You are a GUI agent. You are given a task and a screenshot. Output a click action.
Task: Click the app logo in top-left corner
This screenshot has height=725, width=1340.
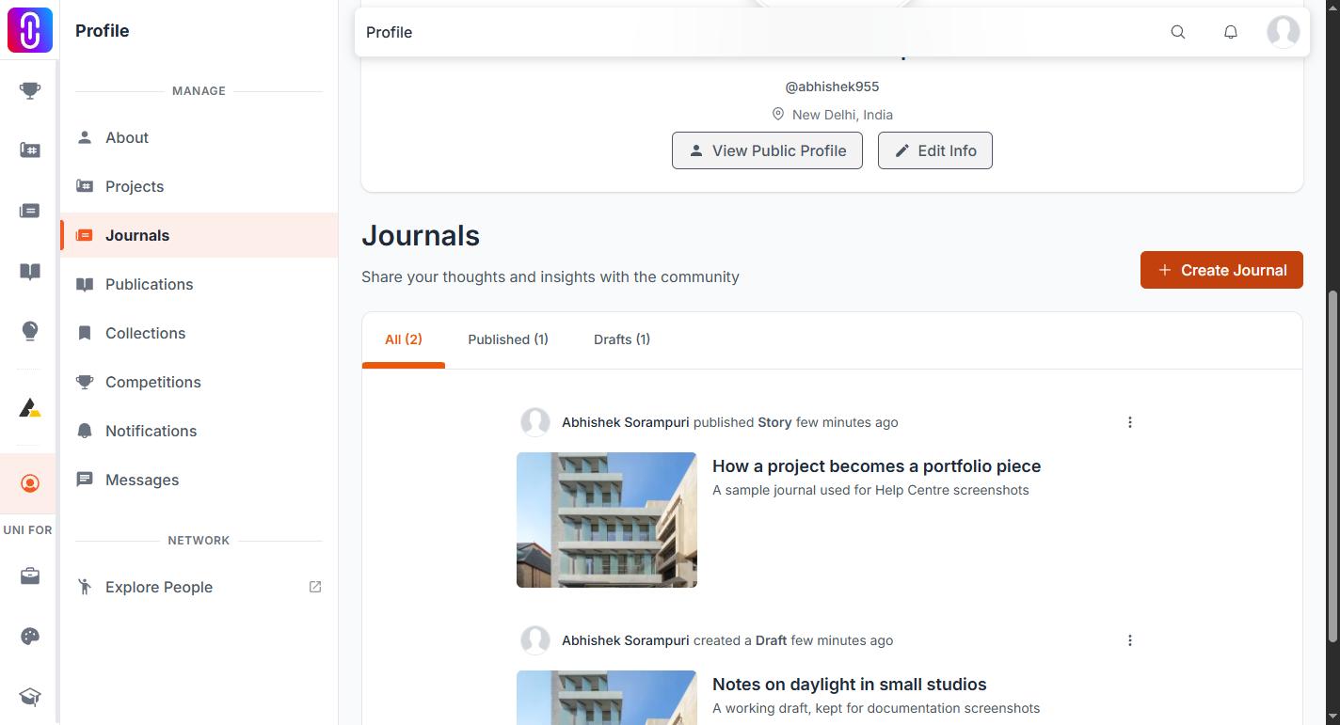29,30
